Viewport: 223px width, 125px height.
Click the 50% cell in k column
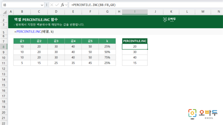[x=107, y=52]
